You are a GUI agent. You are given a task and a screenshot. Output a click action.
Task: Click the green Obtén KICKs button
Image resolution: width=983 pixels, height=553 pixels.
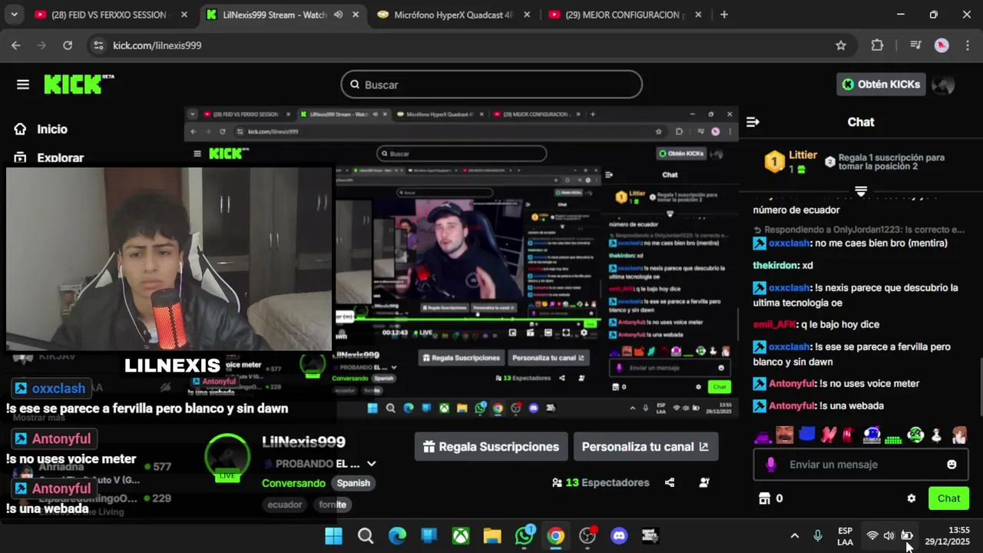881,84
